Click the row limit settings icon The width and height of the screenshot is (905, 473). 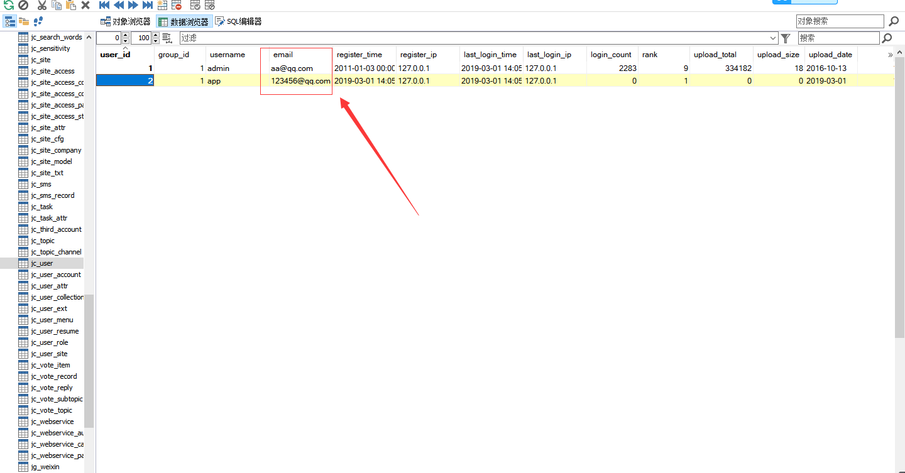coord(167,38)
